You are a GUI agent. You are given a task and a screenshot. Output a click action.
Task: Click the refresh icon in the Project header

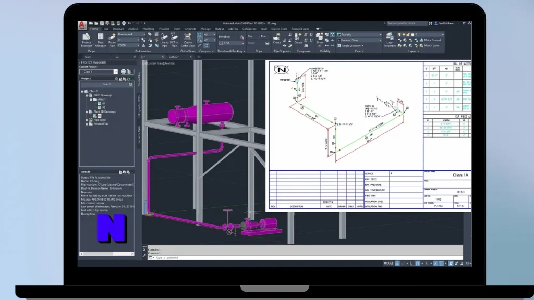[x=128, y=79]
